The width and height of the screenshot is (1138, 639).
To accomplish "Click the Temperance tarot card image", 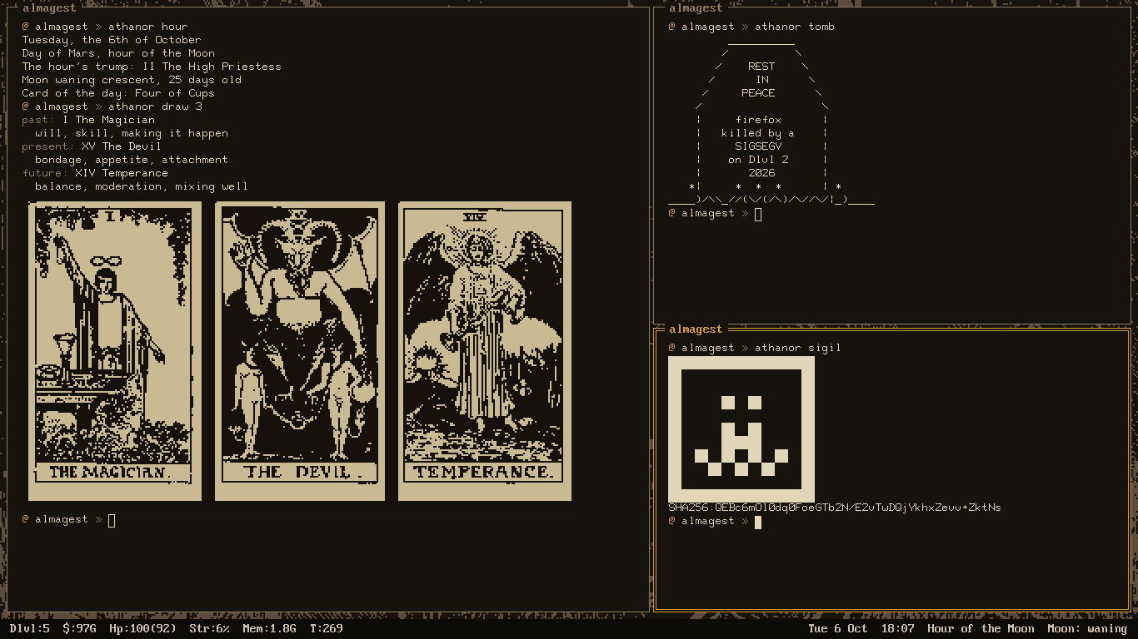I will point(485,351).
